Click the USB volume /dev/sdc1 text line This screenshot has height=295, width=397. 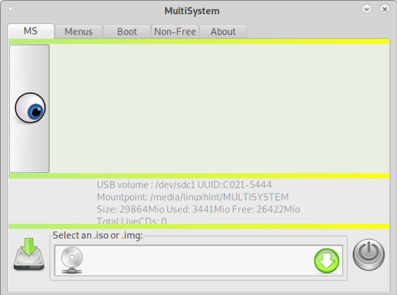[184, 185]
